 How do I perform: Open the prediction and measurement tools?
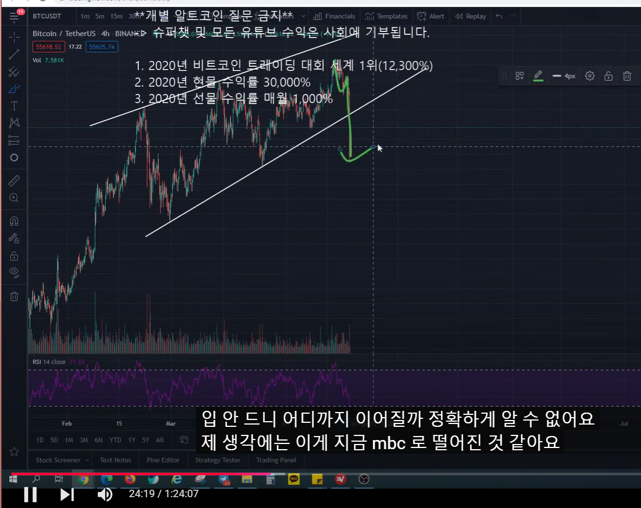[14, 141]
